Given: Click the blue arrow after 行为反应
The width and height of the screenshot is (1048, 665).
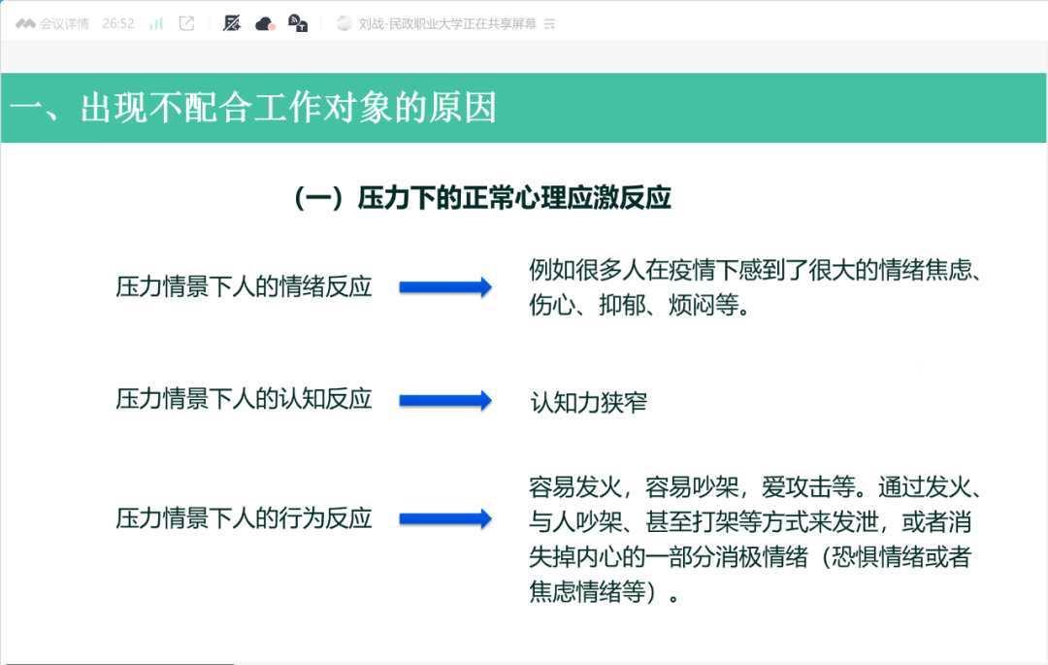Looking at the screenshot, I should tap(445, 518).
